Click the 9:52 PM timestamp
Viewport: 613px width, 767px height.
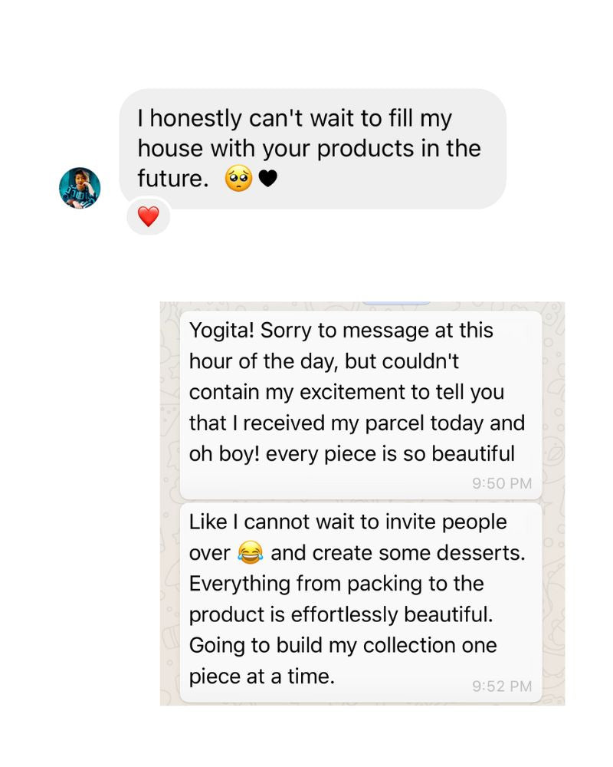[502, 686]
